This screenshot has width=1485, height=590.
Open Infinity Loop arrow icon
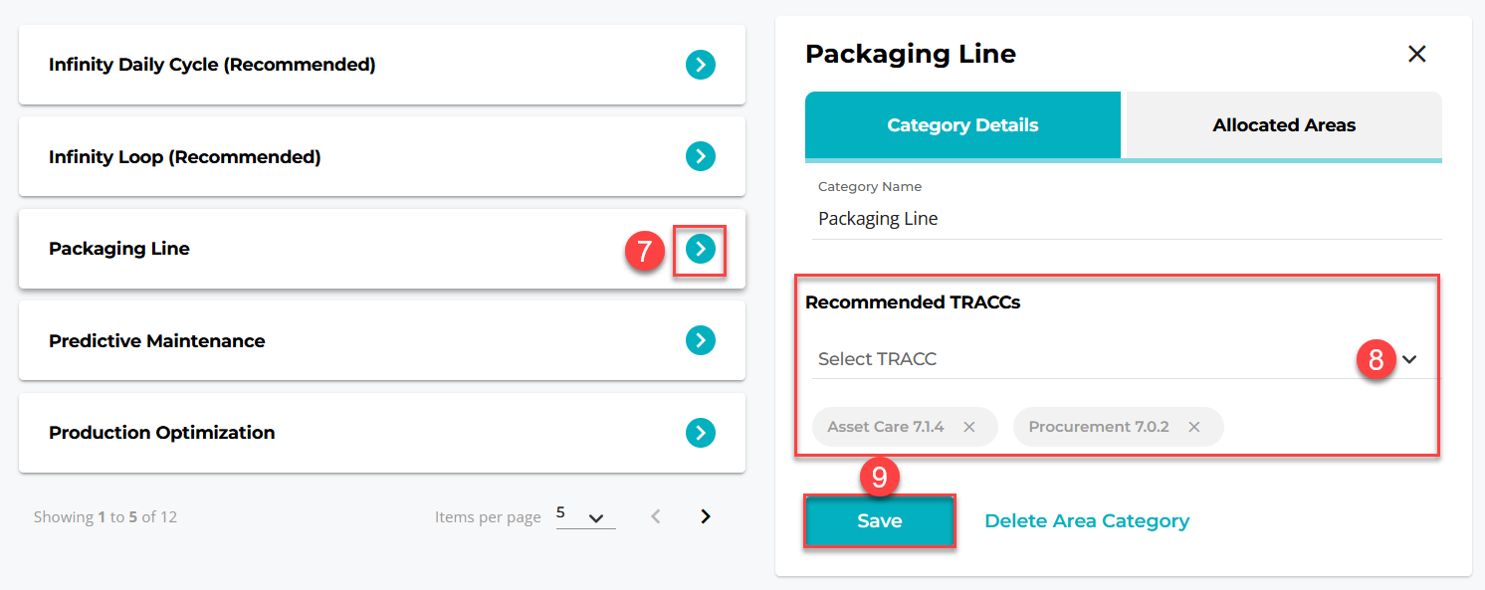point(701,157)
